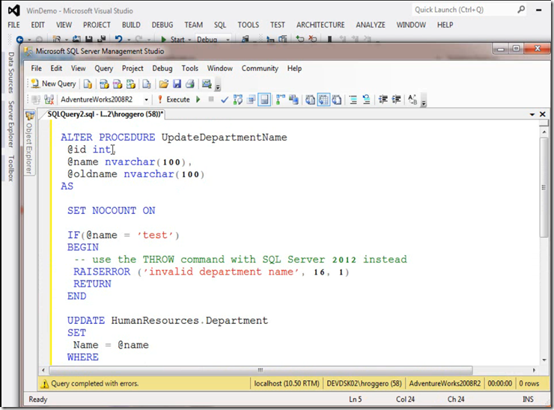Image resolution: width=554 pixels, height=410 pixels.
Task: Open the active files list dropdown
Action: [x=532, y=114]
